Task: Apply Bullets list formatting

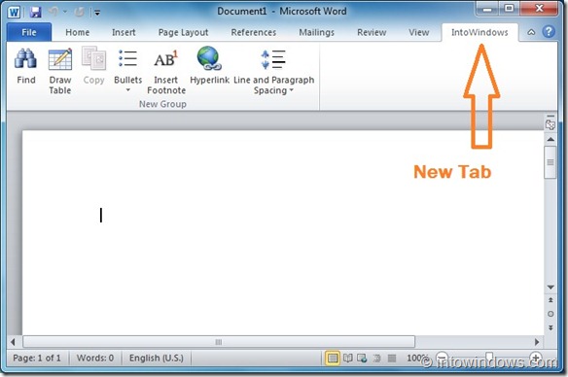Action: coord(127,66)
